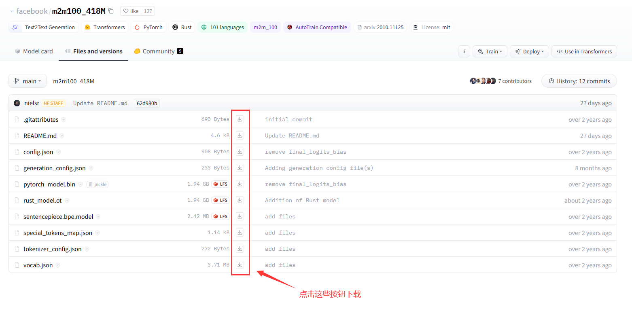Click the 7 contributors text
Image resolution: width=632 pixels, height=311 pixels.
515,81
